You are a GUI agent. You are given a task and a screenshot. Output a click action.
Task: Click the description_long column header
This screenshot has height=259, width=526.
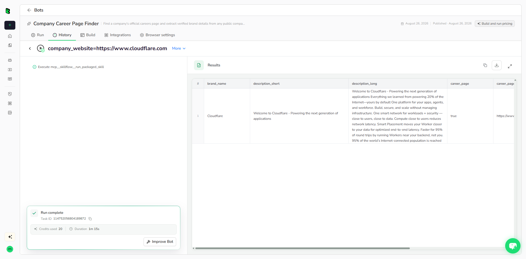tap(398, 84)
